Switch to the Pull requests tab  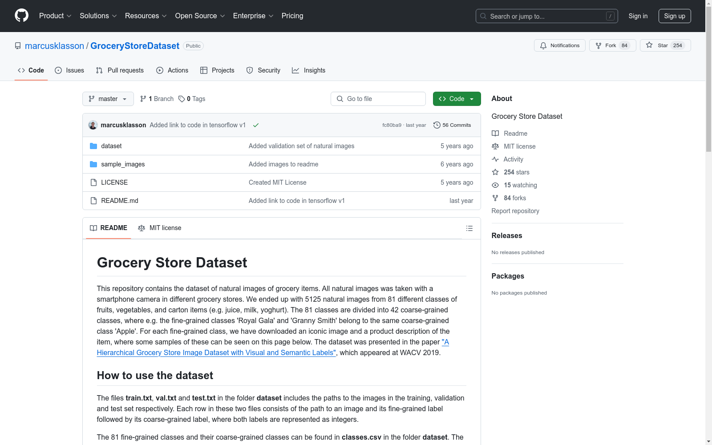click(x=120, y=70)
